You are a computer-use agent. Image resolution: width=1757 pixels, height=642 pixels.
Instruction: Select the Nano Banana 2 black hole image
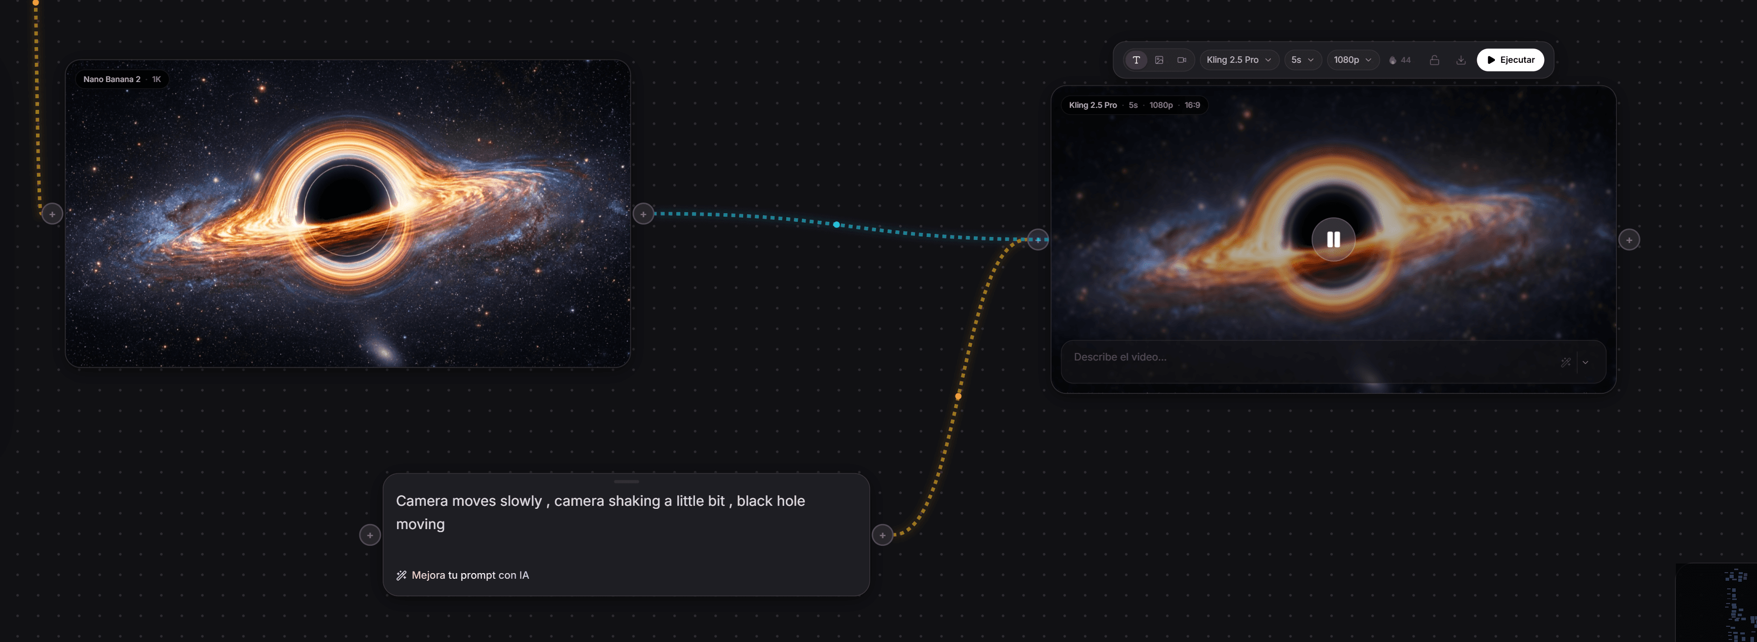pyautogui.click(x=348, y=213)
